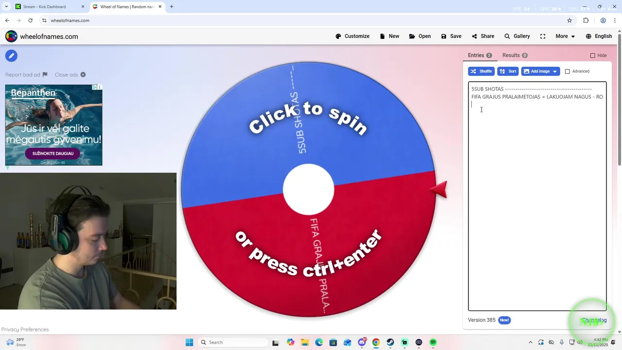Viewport: 622px width, 350px height.
Task: Click the wheel center to spin
Action: pyautogui.click(x=309, y=190)
